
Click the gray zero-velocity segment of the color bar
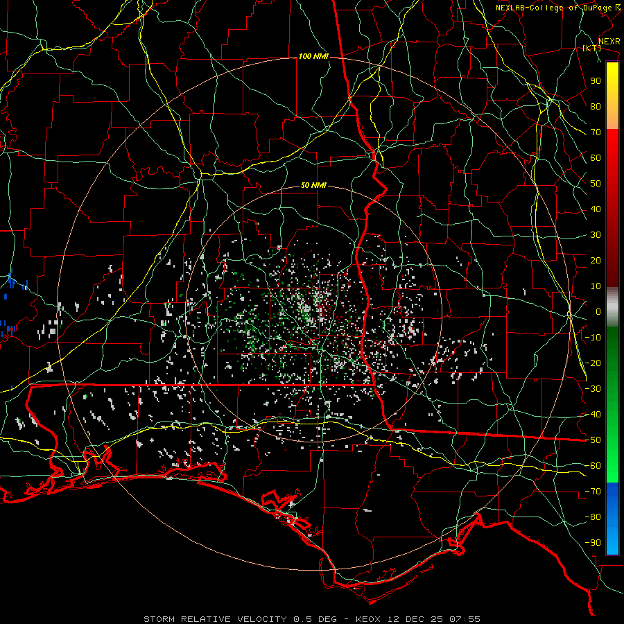612,307
